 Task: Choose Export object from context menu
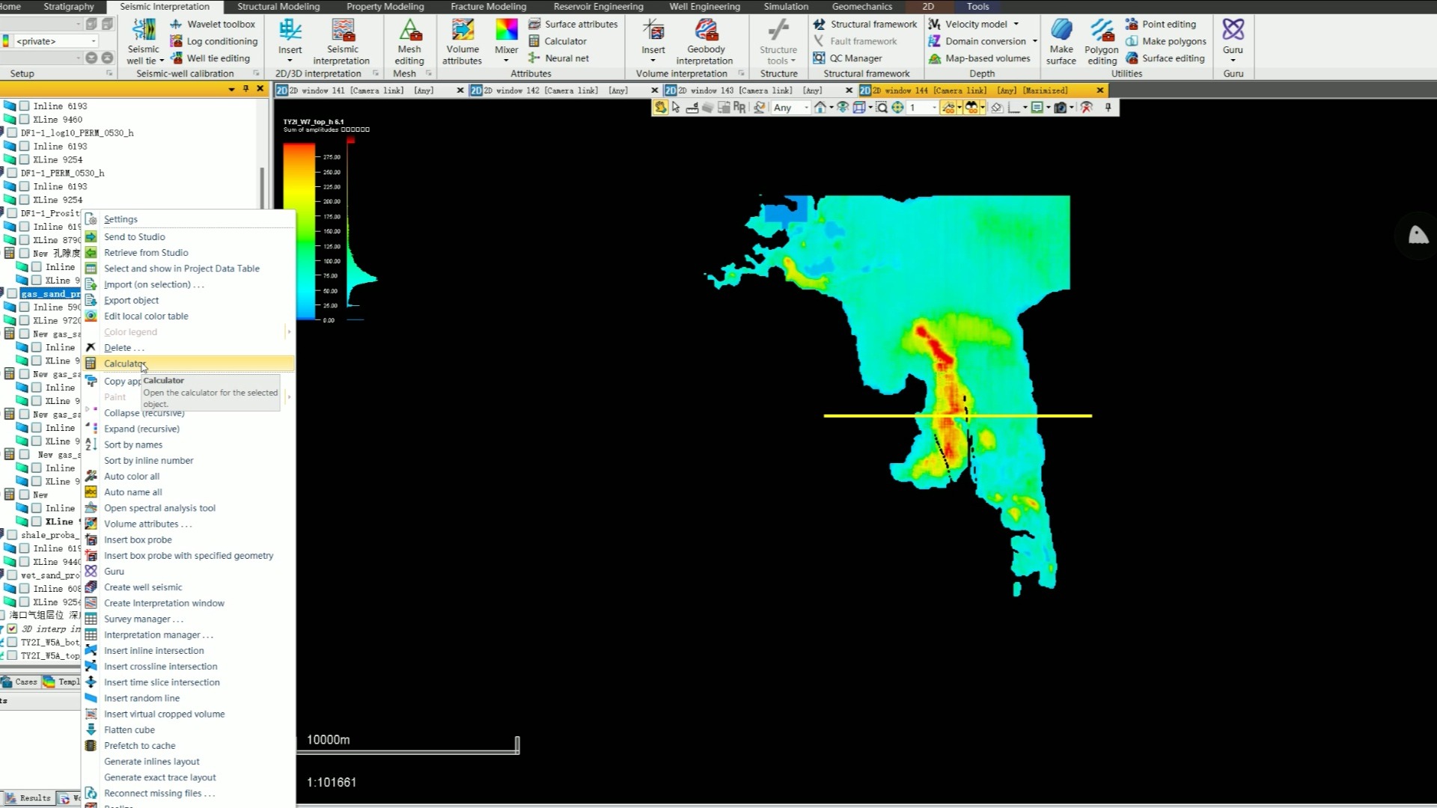click(189, 300)
